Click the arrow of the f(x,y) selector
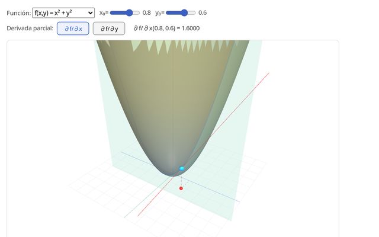 (90, 12)
